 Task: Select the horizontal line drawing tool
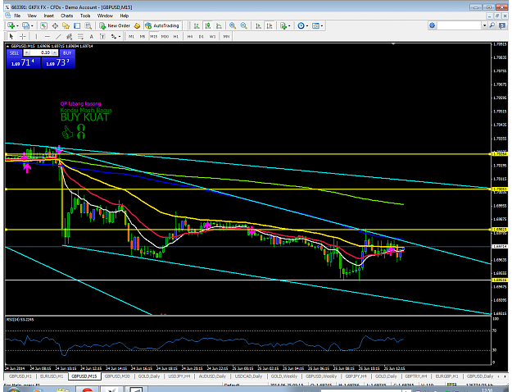[x=48, y=36]
